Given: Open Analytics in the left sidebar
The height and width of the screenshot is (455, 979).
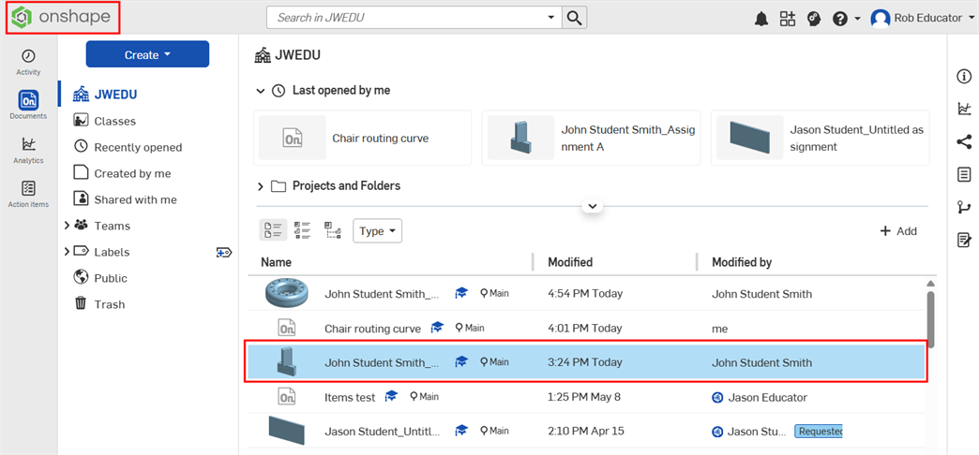Looking at the screenshot, I should (x=28, y=150).
